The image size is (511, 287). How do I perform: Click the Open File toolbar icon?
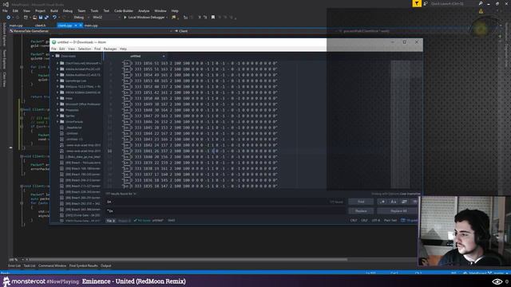click(x=34, y=18)
